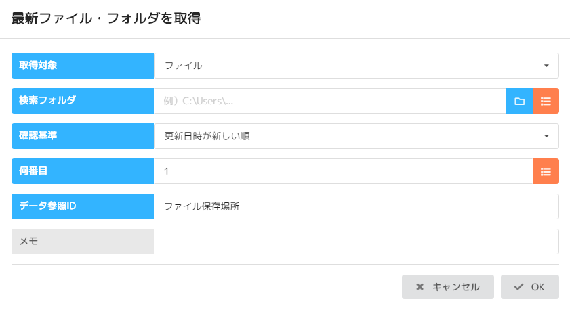The height and width of the screenshot is (312, 570).
Task: Click the X icon on キャンセル button
Action: tap(420, 287)
